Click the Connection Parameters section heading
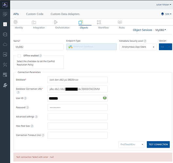The height and width of the screenshot is (163, 173). 29,72
